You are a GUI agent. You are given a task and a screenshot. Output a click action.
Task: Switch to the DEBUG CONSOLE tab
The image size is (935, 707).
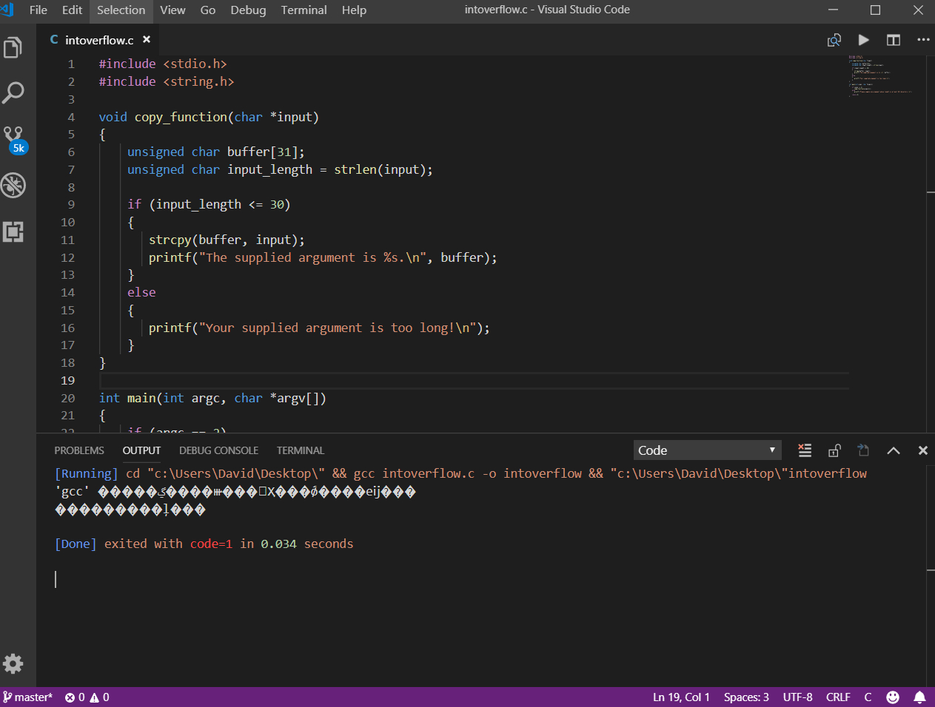pos(218,450)
